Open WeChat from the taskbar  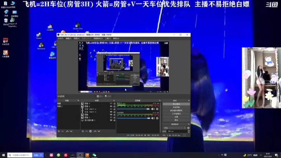94,155
